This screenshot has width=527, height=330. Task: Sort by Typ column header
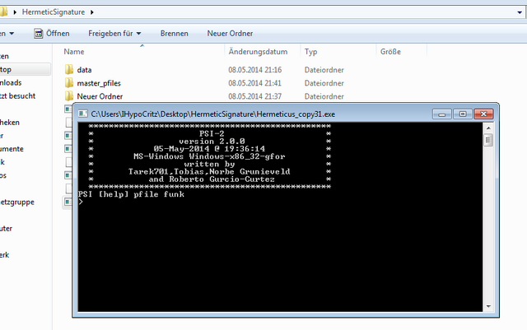(x=311, y=51)
